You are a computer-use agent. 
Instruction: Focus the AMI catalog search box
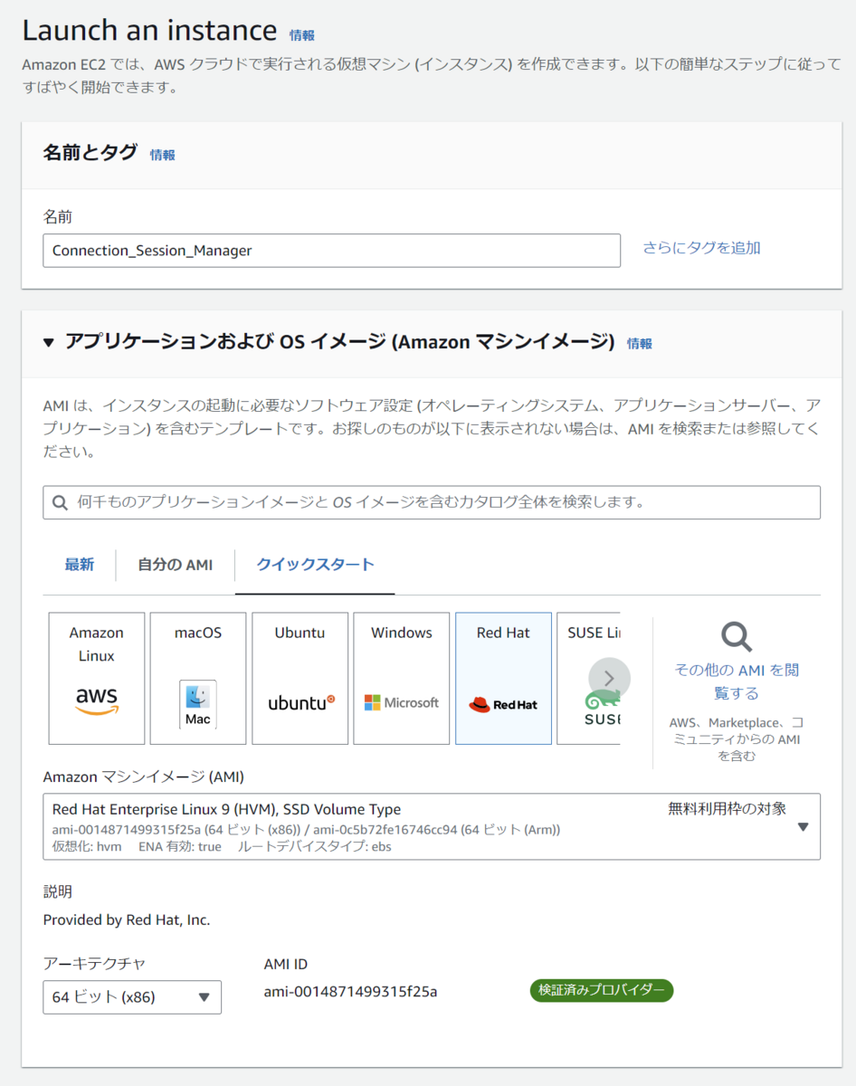click(432, 502)
